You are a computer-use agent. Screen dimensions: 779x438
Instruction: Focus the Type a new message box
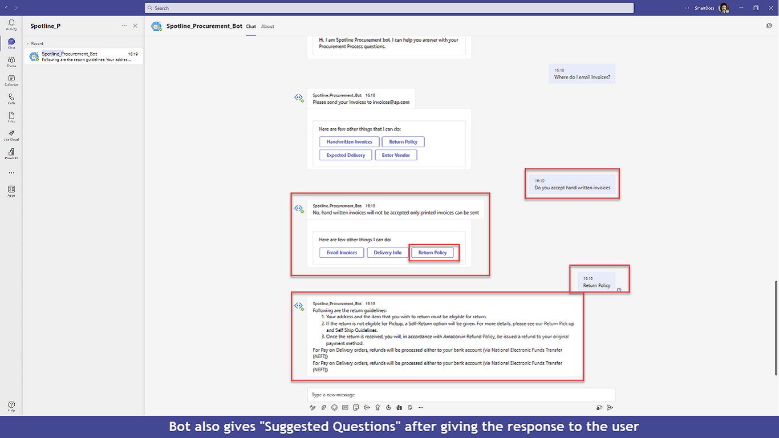(461, 395)
